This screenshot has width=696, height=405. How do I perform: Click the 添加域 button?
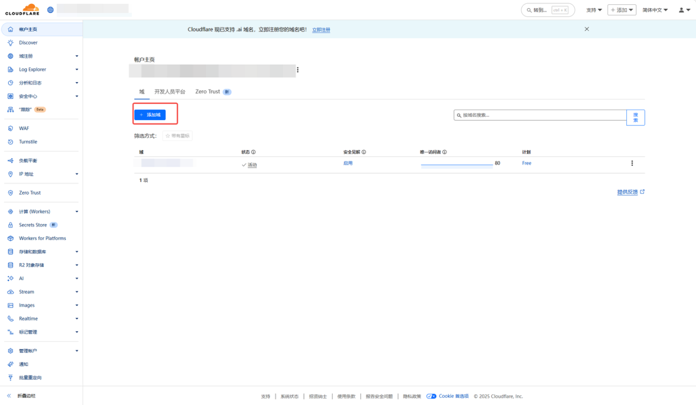point(150,115)
